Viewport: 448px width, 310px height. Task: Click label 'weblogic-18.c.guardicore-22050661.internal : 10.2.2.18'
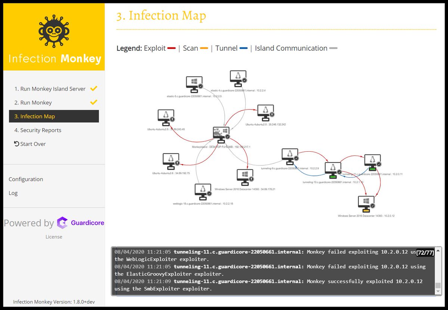pos(203,204)
